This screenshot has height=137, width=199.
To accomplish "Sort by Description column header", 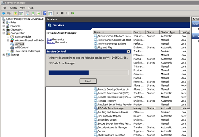I will (x=139, y=32).
